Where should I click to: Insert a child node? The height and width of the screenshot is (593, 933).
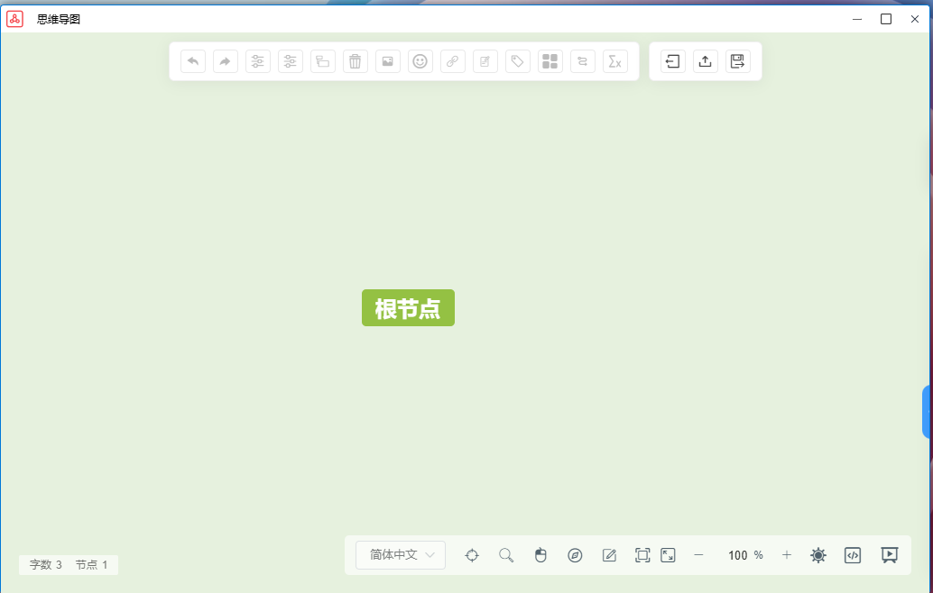click(x=290, y=61)
